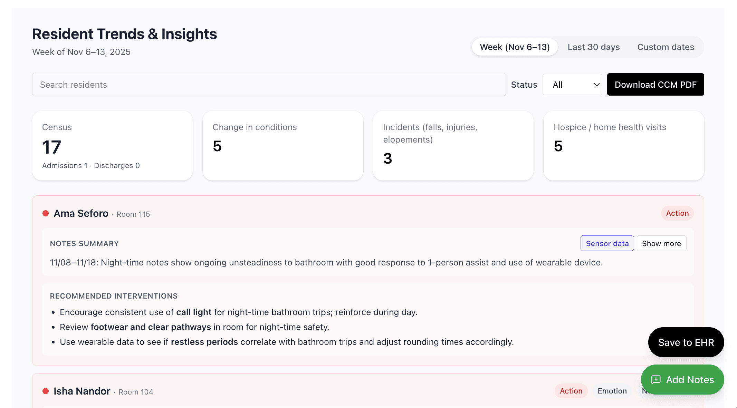Click the note icon on Add Notes
Image resolution: width=737 pixels, height=408 pixels.
[656, 380]
